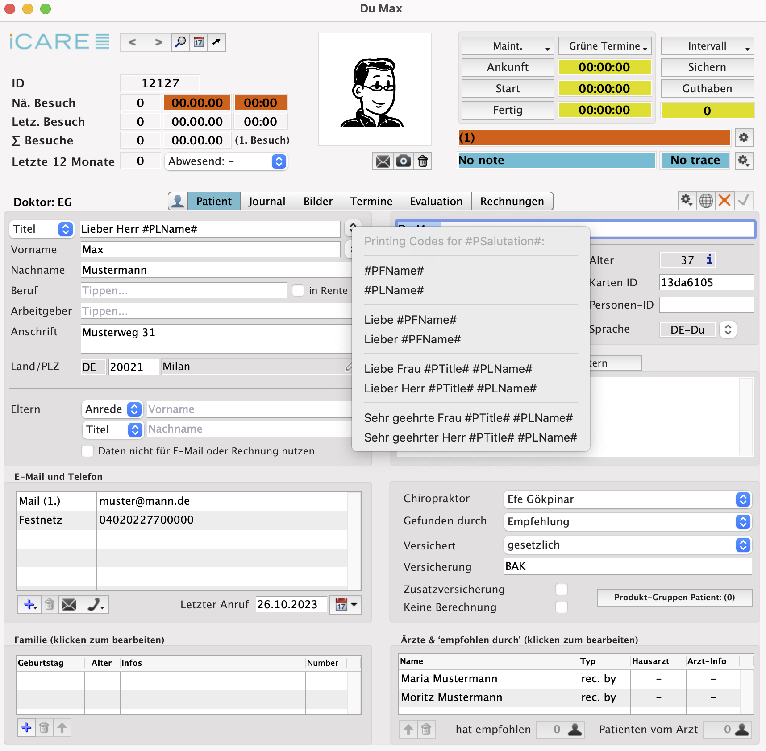Click the globe icon near Rechnungen tab
Viewport: 766px width, 751px height.
(706, 201)
